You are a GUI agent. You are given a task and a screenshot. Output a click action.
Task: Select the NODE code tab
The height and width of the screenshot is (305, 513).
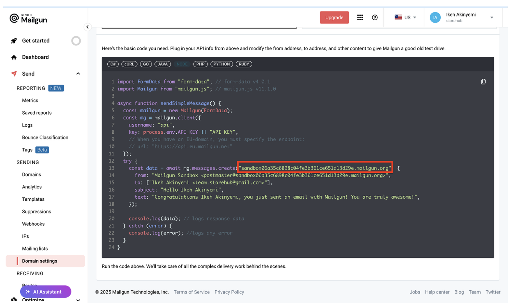tap(182, 64)
